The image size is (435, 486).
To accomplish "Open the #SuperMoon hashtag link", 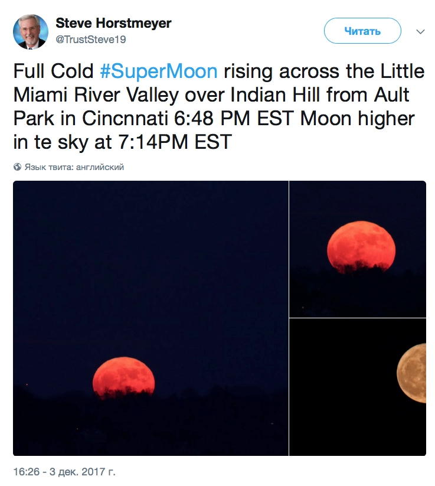I will (158, 71).
